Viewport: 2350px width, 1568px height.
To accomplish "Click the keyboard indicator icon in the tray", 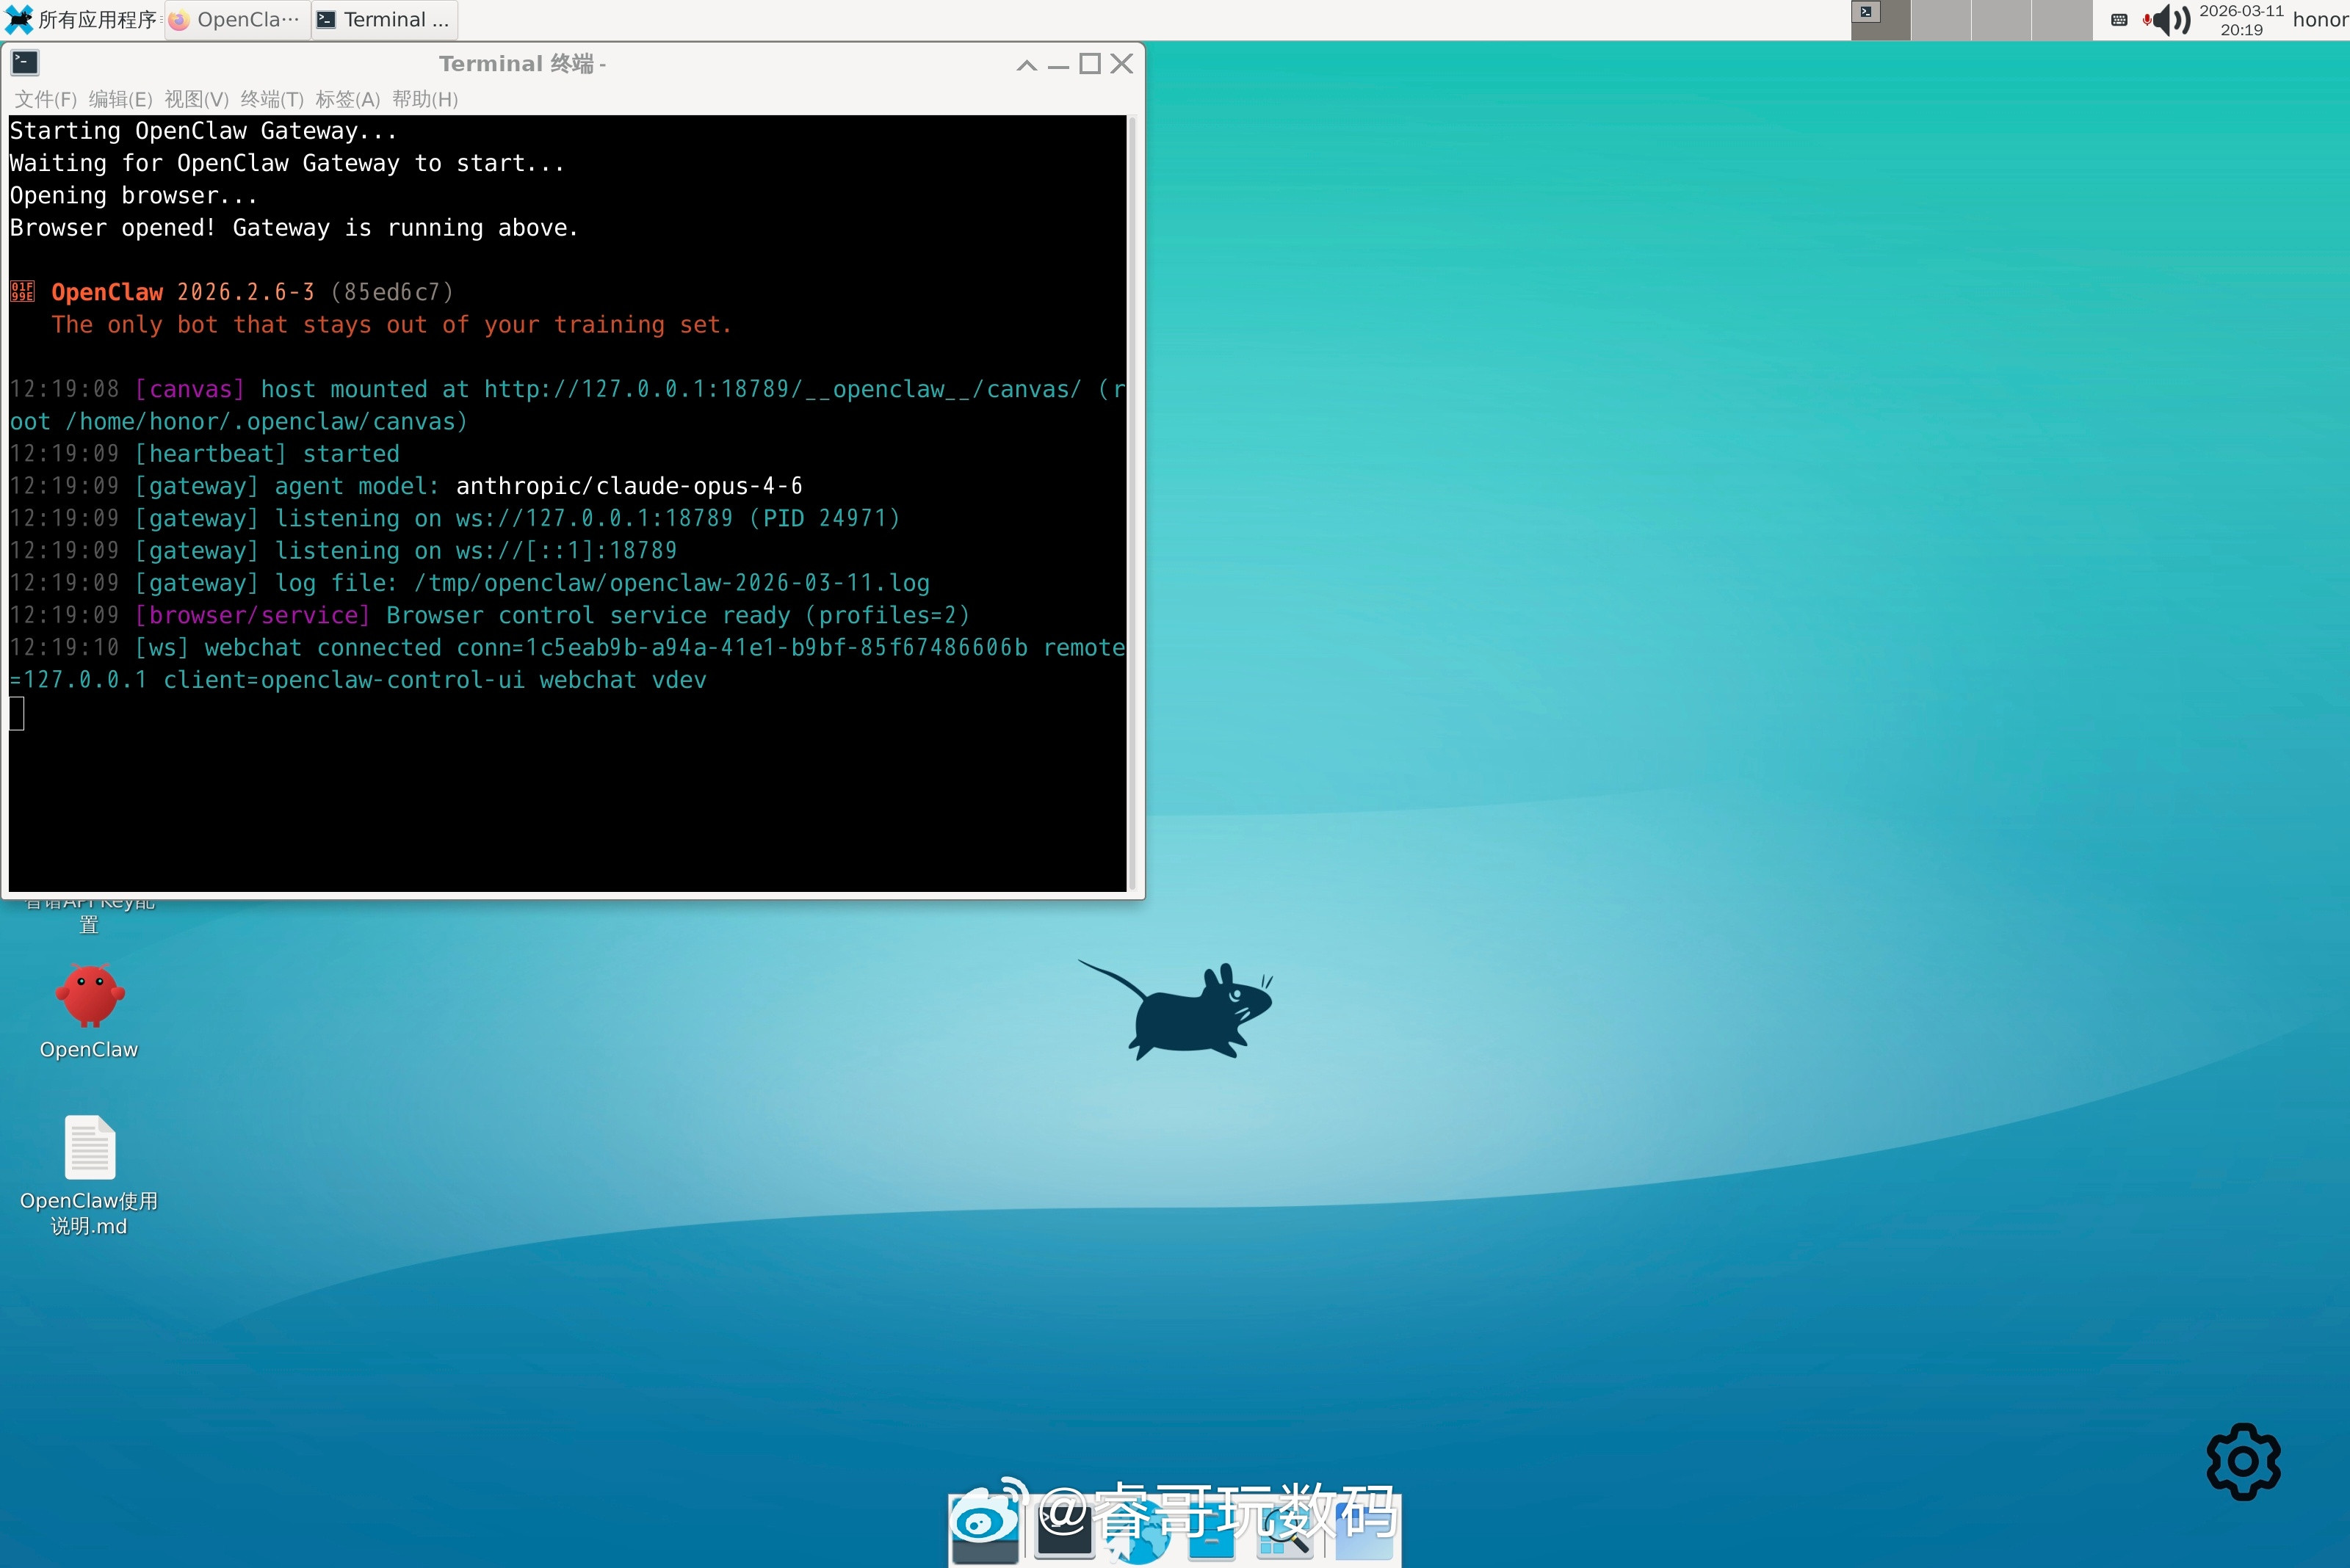I will (x=2119, y=20).
